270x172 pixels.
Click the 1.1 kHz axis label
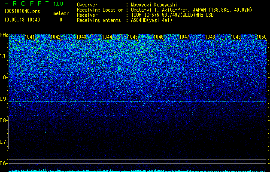pos(3,56)
